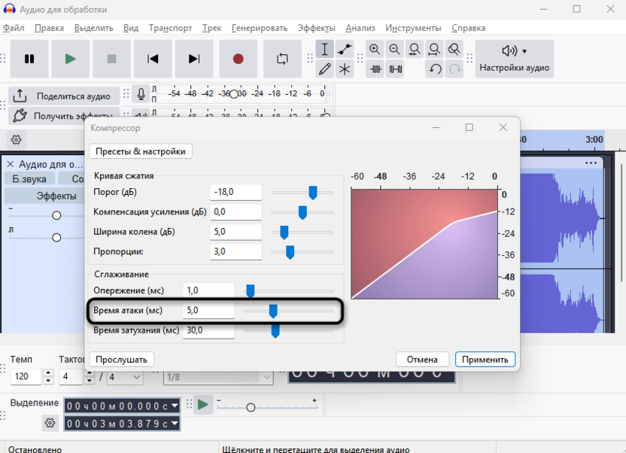Click the Zoom In magnifier icon
The height and width of the screenshot is (453, 626).
click(375, 50)
